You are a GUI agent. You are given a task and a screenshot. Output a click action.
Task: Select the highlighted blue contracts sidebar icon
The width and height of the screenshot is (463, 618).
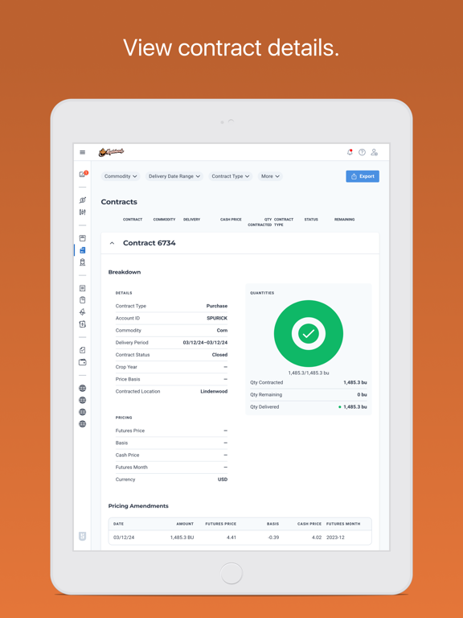pos(82,250)
